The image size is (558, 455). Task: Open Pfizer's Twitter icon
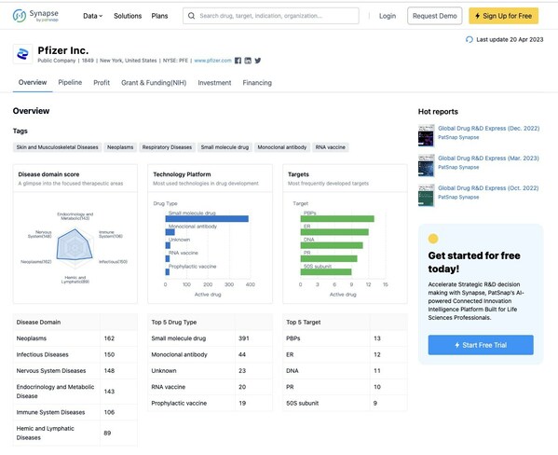click(x=258, y=61)
